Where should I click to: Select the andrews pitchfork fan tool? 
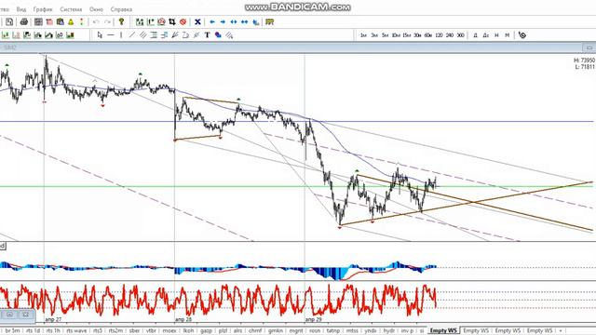[175, 35]
